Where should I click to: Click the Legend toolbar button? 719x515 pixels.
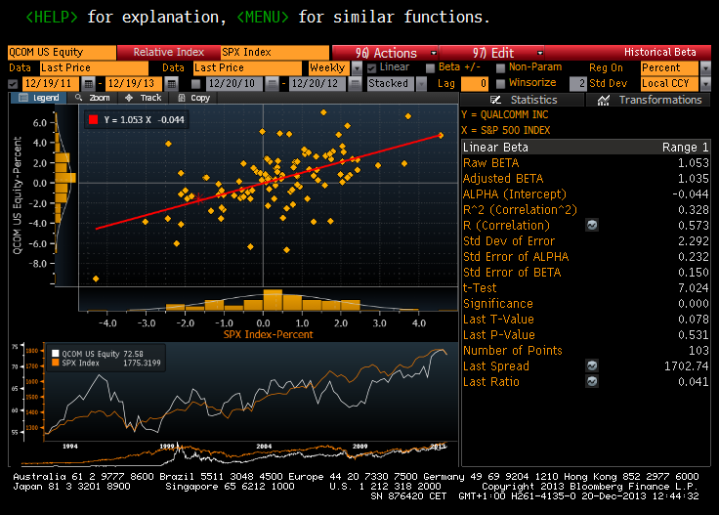pos(38,98)
